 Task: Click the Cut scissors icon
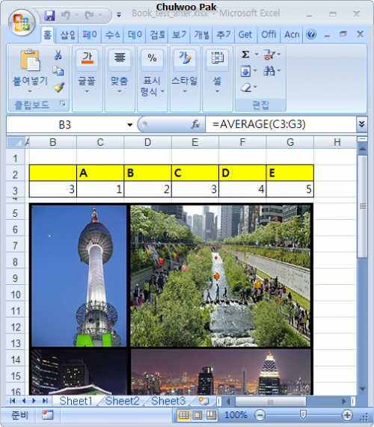click(x=58, y=55)
